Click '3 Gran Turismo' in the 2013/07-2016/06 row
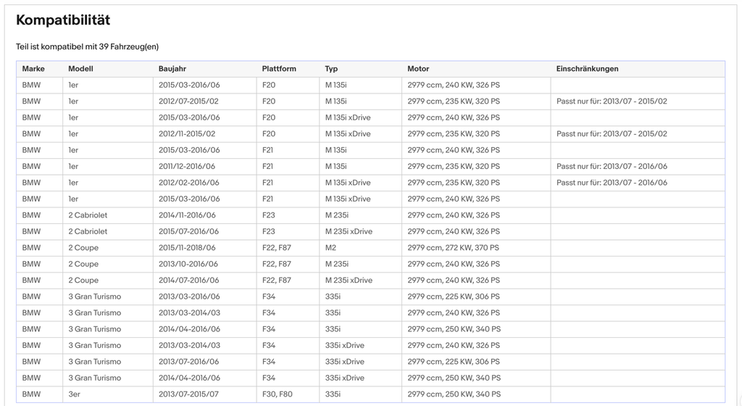The image size is (742, 406). click(95, 362)
